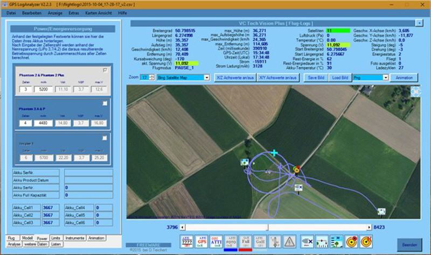Click the cyan cross marker on map

274,153
